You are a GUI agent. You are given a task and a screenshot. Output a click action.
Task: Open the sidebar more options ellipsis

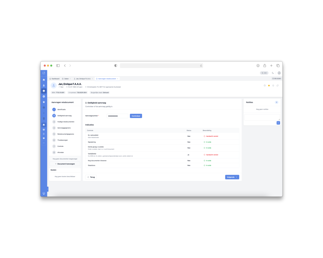coord(44,143)
